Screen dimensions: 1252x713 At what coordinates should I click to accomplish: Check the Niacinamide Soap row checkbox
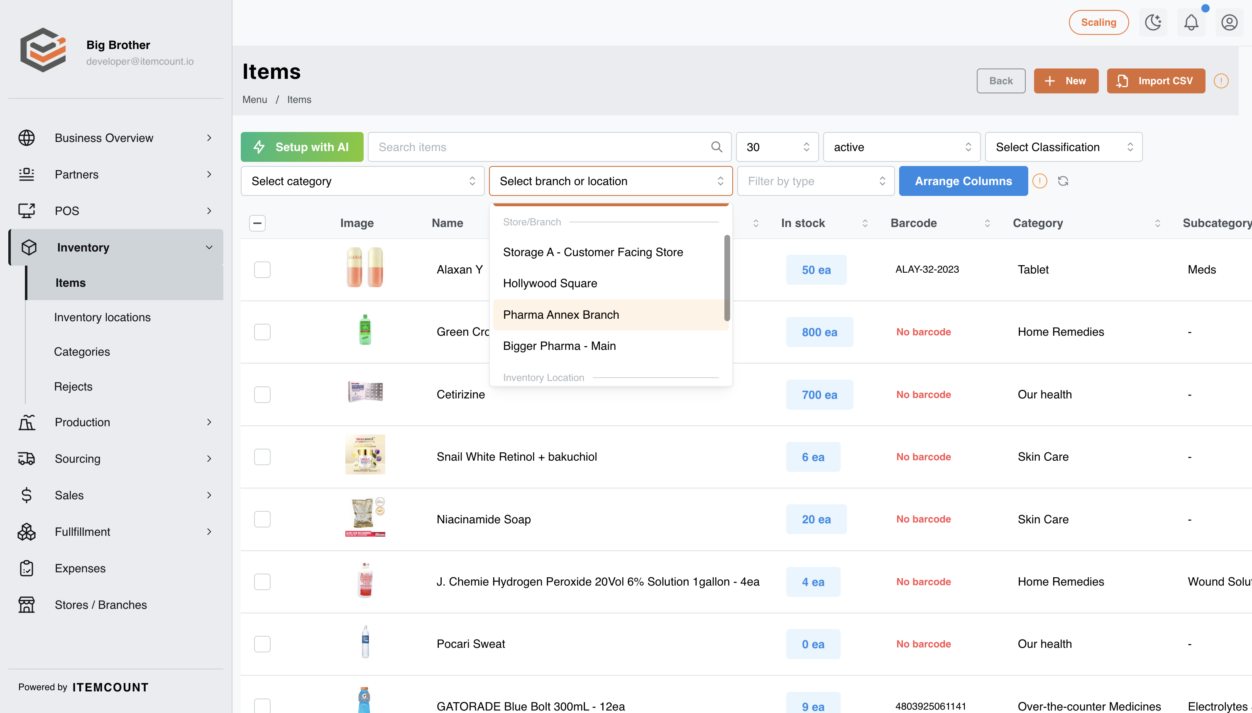coord(262,519)
